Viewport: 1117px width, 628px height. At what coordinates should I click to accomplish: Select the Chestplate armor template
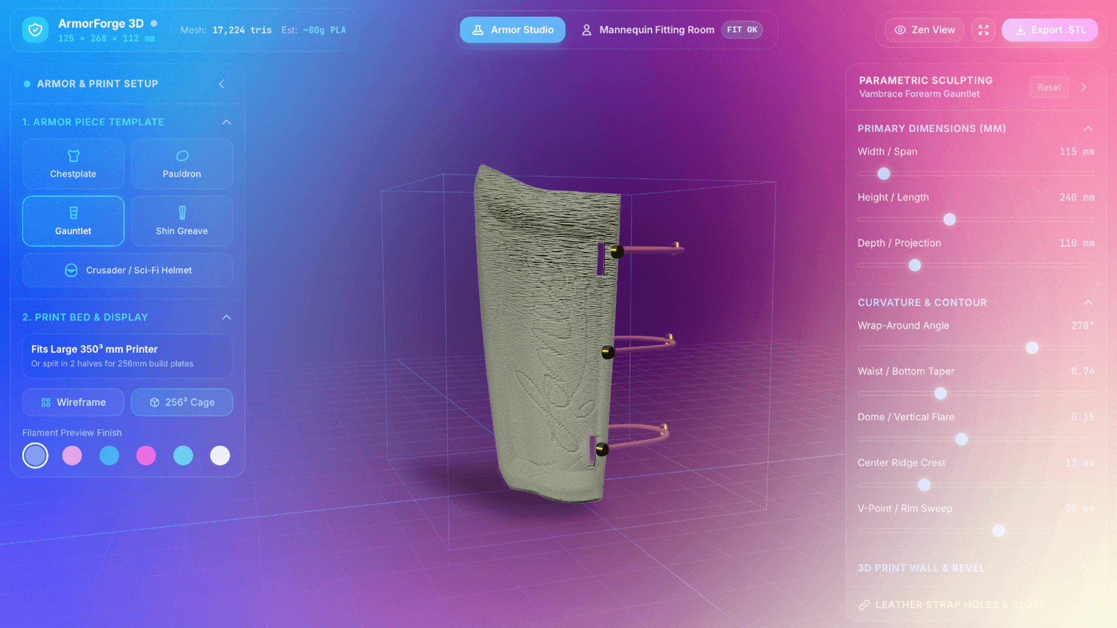point(73,164)
